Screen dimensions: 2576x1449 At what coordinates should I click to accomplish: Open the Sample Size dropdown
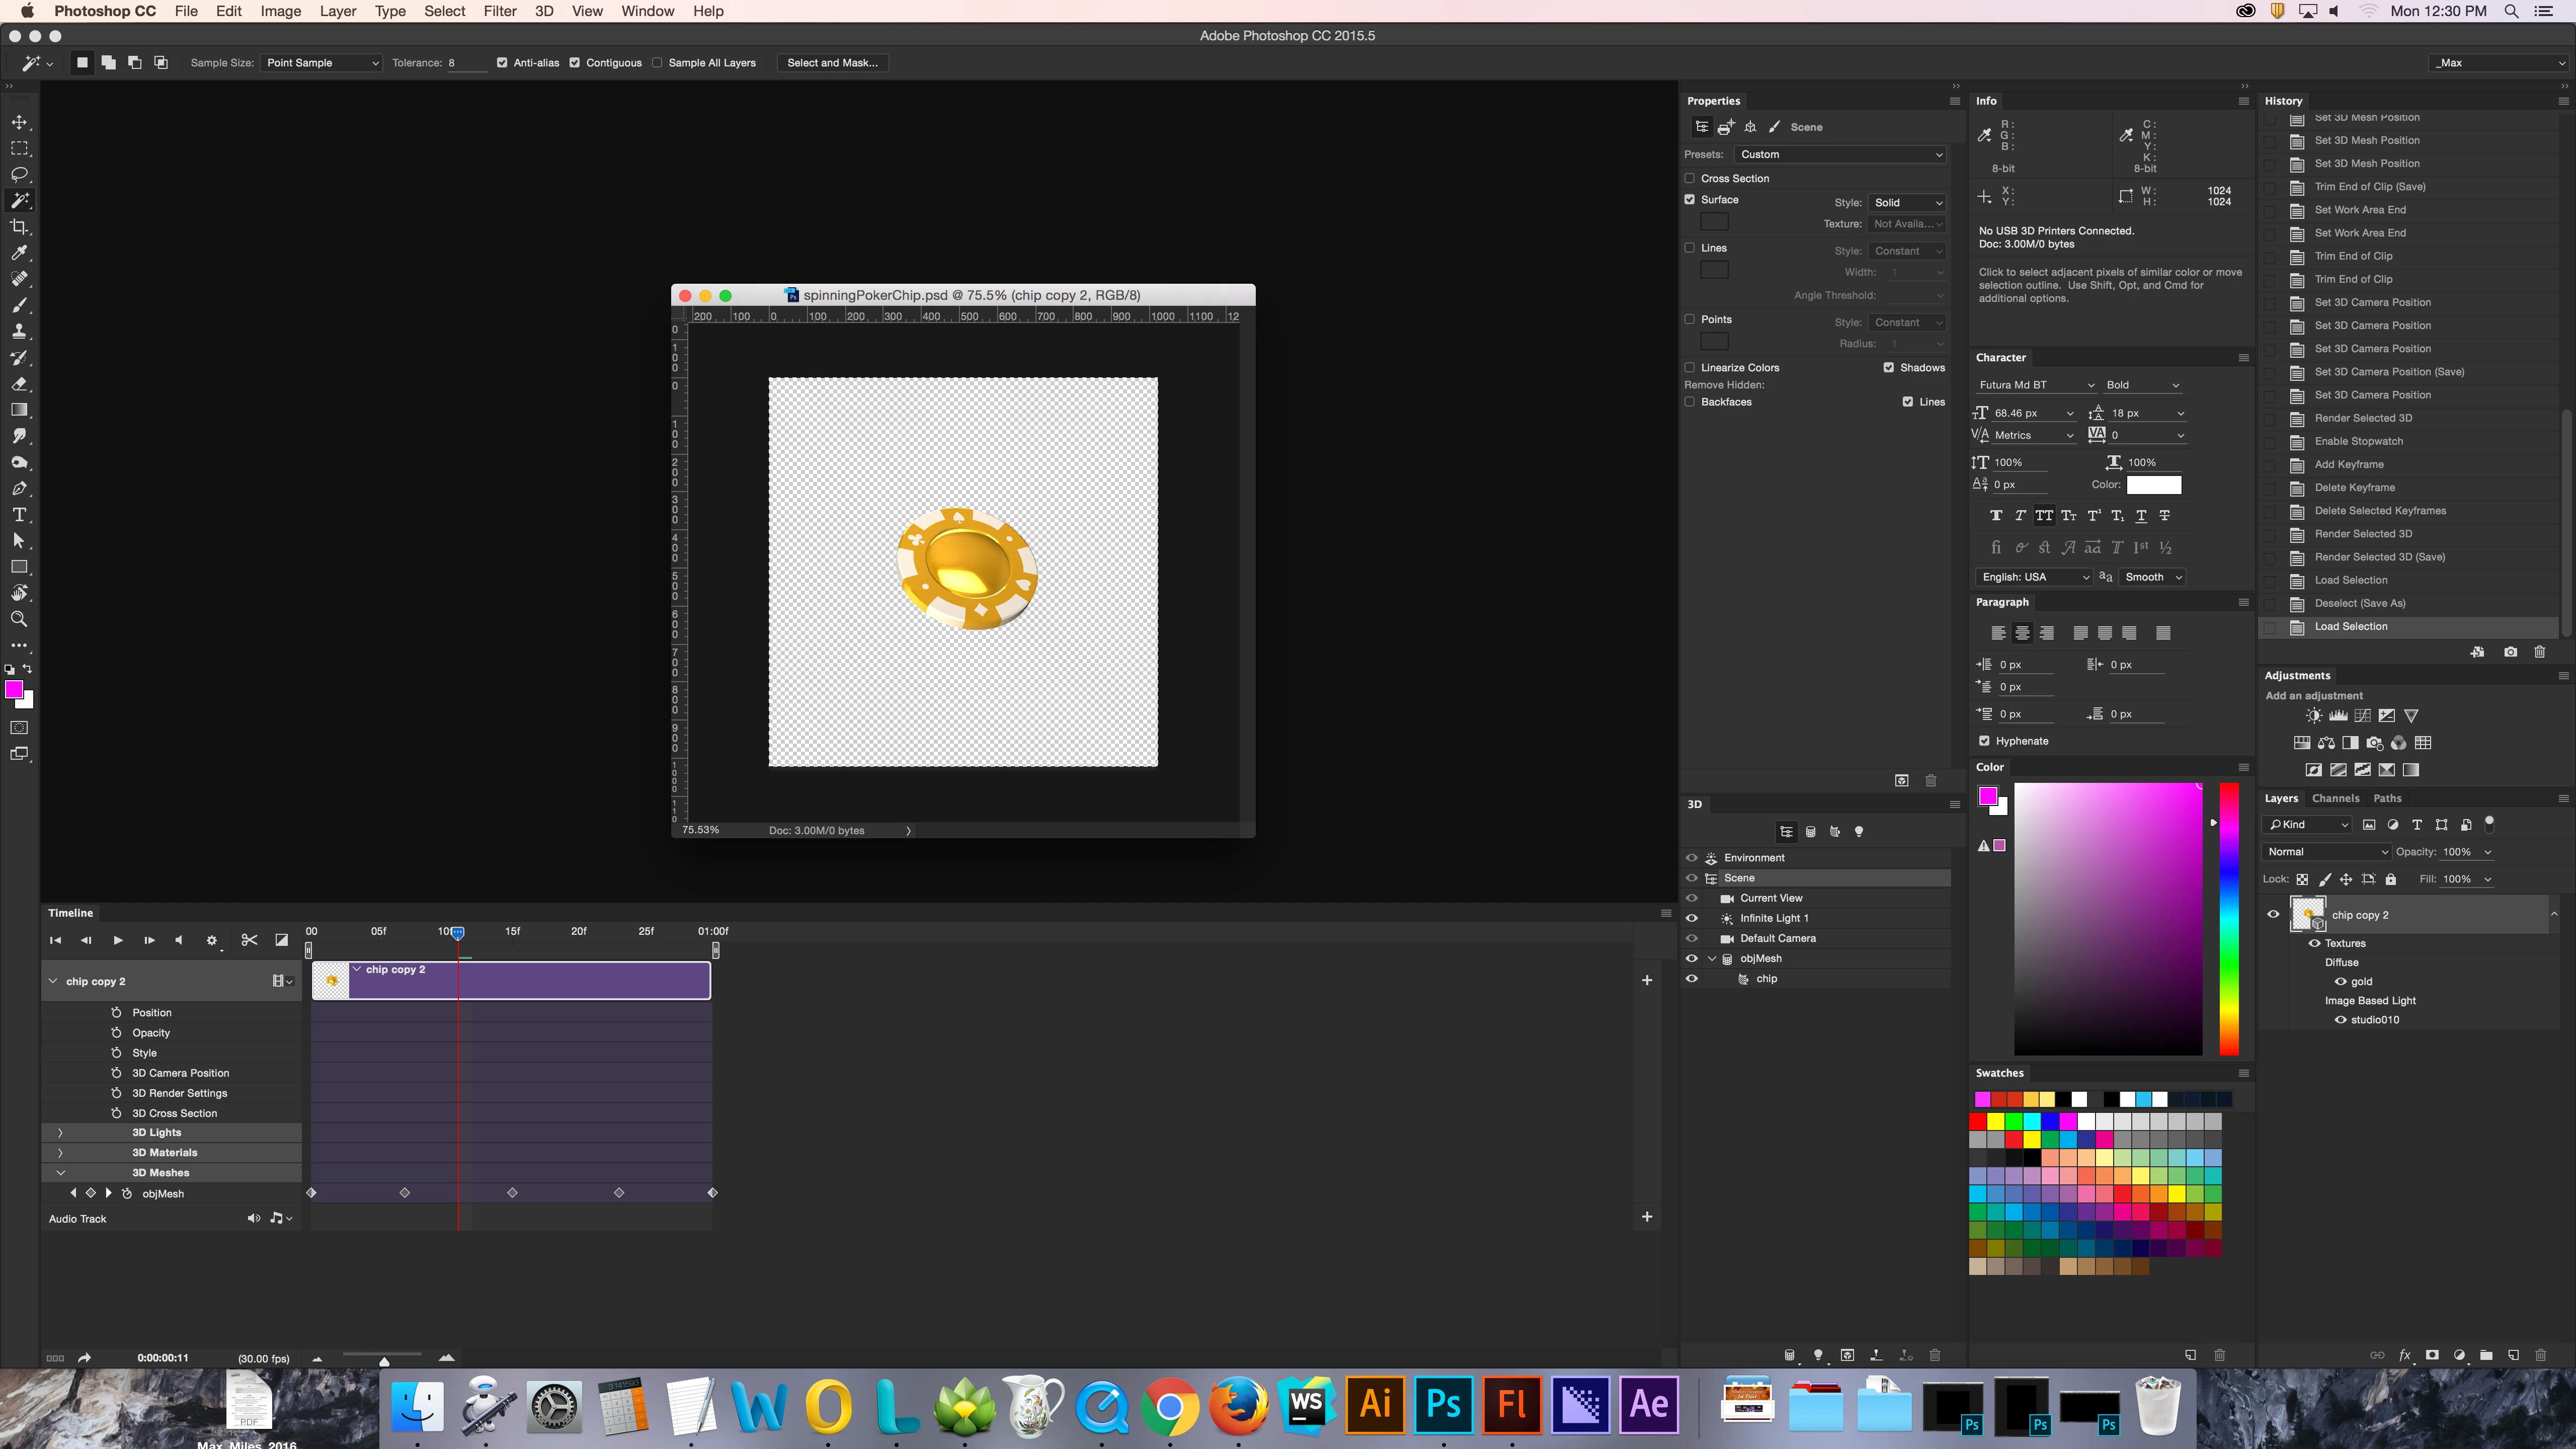click(x=321, y=63)
